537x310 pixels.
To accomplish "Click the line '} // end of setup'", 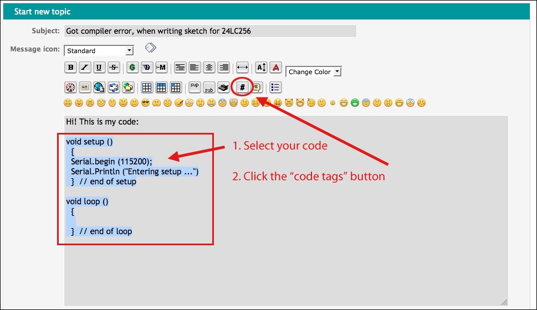I will coord(104,182).
